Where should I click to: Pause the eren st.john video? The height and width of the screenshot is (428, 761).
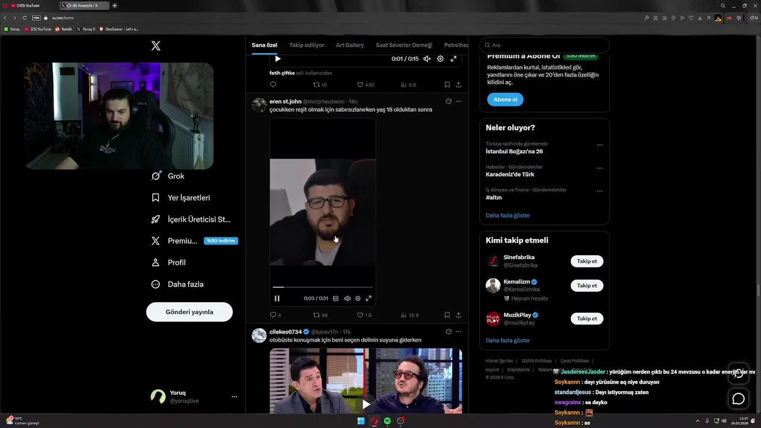point(277,298)
